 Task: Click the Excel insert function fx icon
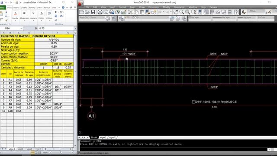36,28
